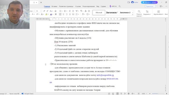
Task: Open Find and Replace (Поиск и замена)
Action: coord(139,13)
